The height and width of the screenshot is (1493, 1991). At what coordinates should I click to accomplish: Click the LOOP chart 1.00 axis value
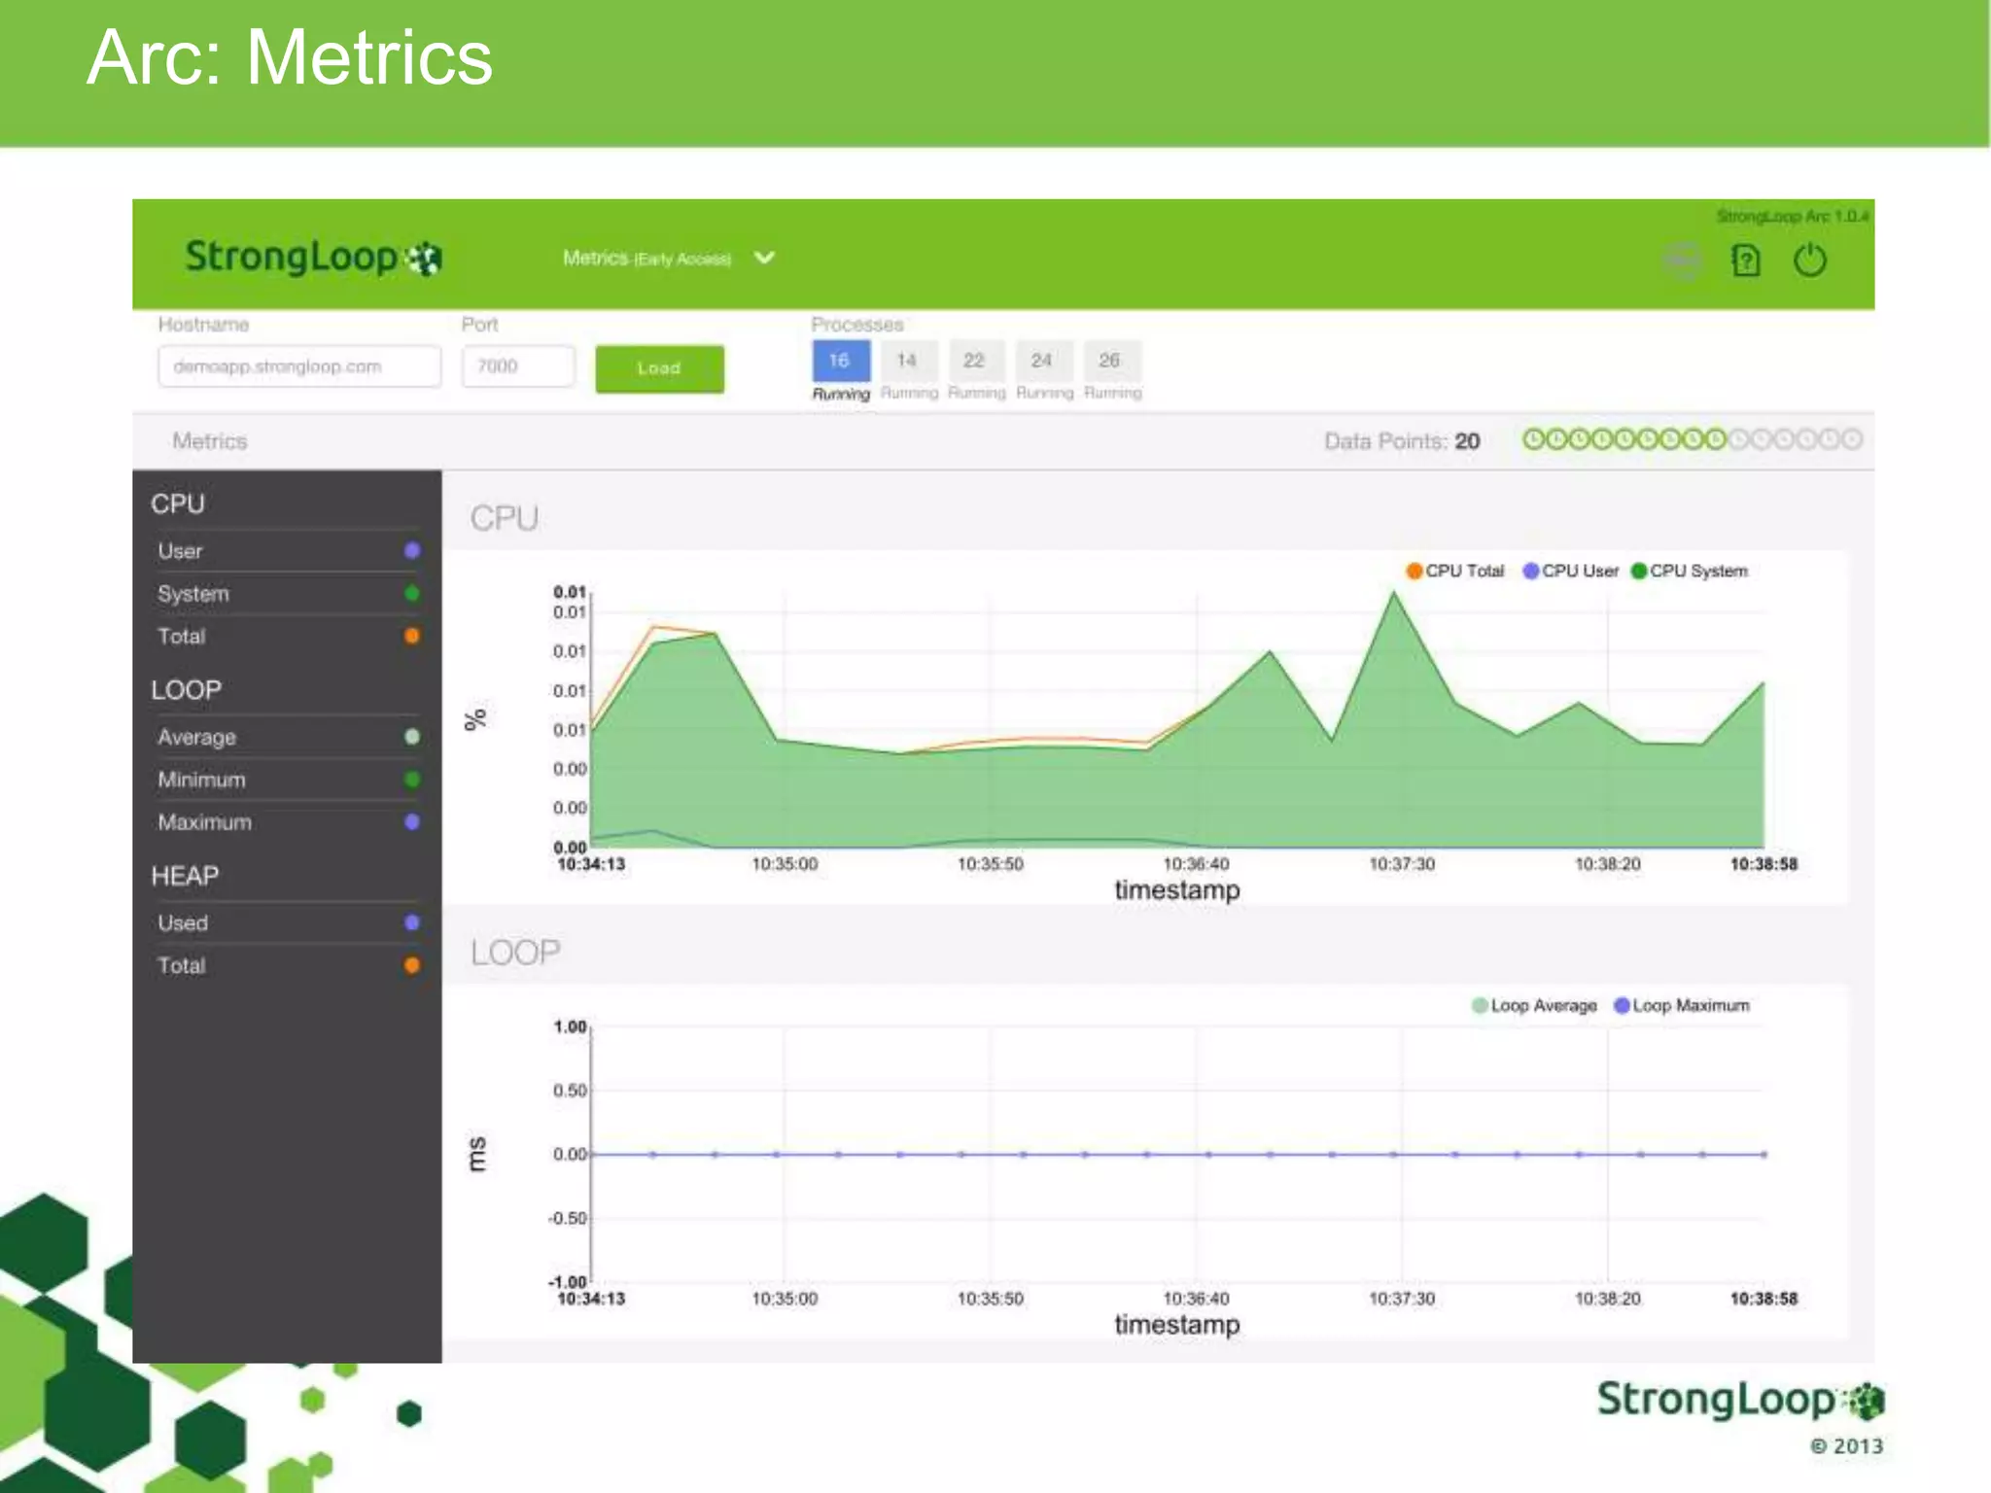pos(570,1027)
